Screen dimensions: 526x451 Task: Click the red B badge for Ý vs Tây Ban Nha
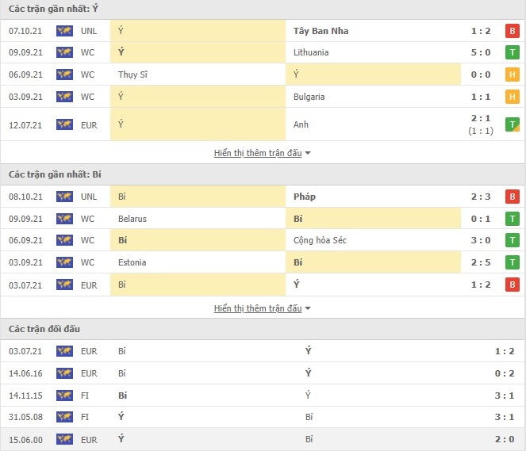513,31
